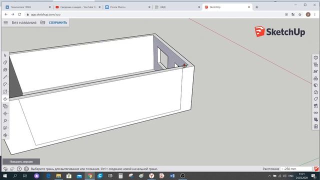The width and height of the screenshot is (320, 180).
Task: Open the Tags panel
Action: [315, 99]
